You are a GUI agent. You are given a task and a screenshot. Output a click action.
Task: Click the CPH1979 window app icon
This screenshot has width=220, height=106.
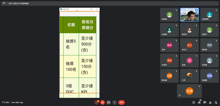61,9
